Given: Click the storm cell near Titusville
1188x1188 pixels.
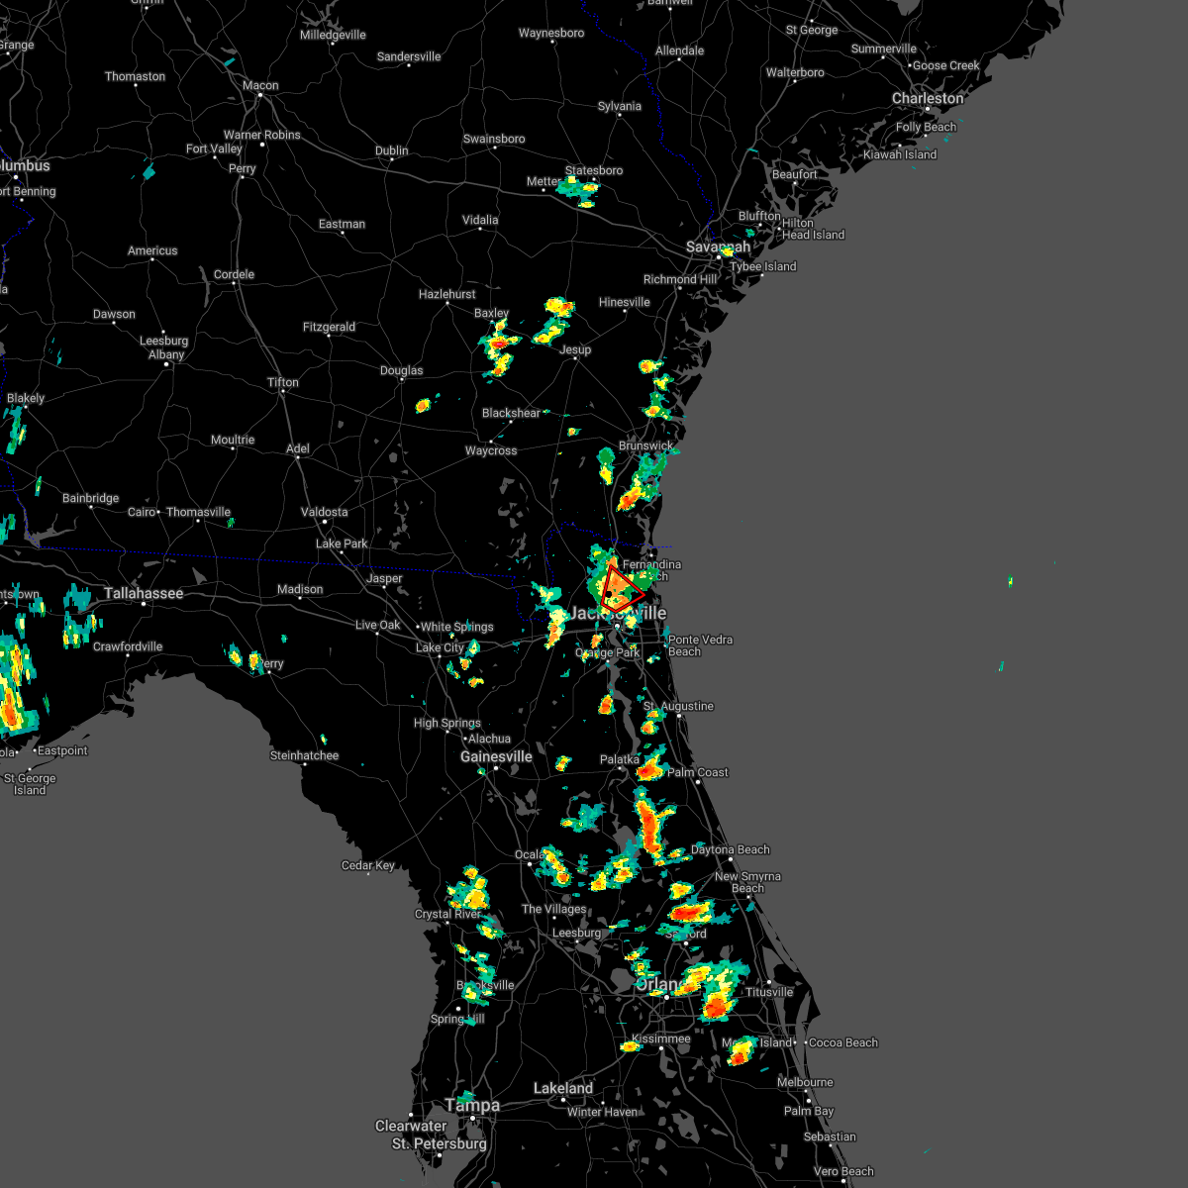Looking at the screenshot, I should pos(715,1006).
